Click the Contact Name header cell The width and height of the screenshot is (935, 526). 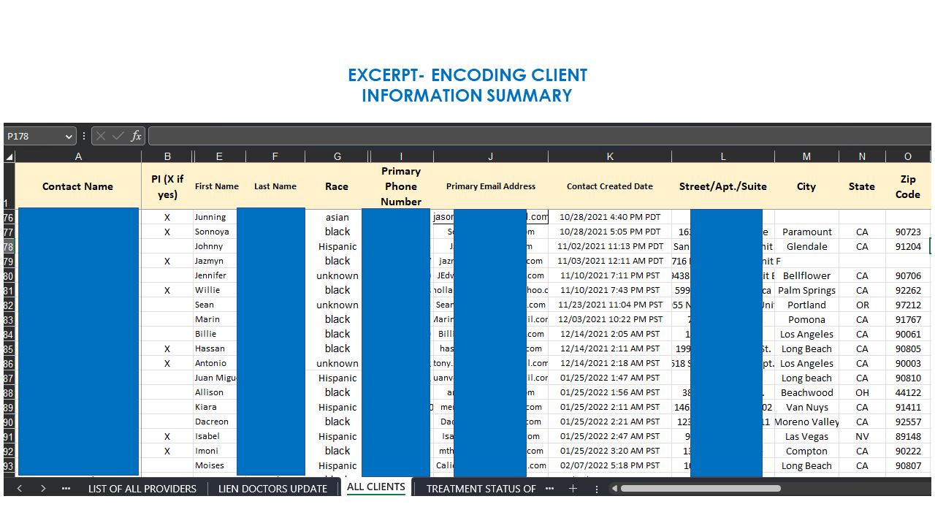(x=78, y=186)
